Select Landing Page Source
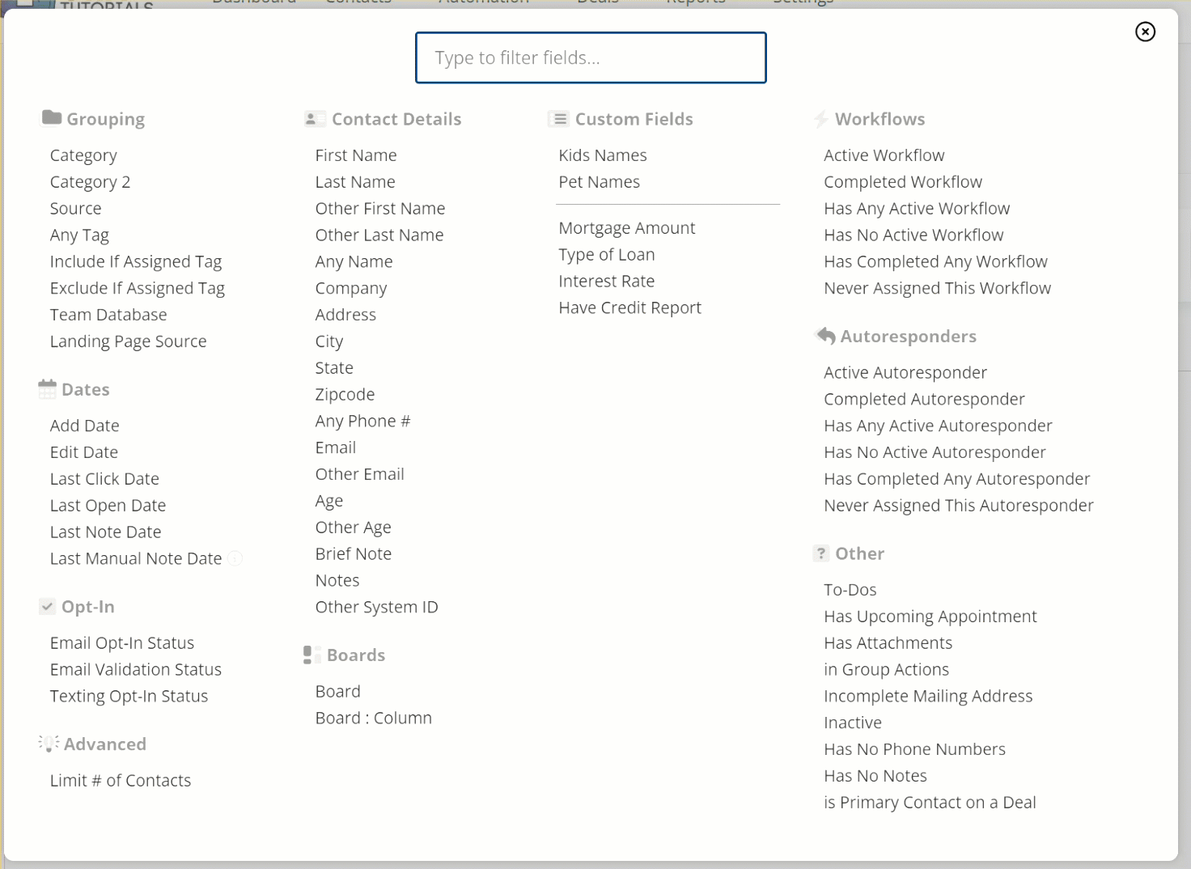Viewport: 1191px width, 869px height. click(129, 341)
